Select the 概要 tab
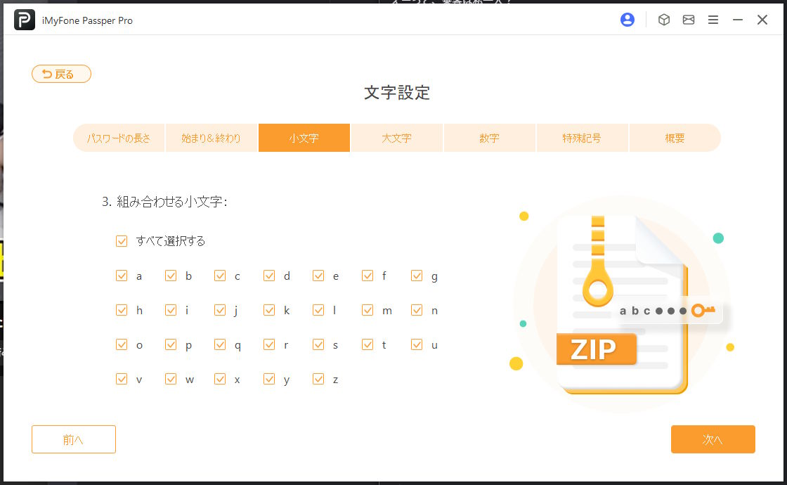Viewport: 787px width, 485px height. (675, 138)
